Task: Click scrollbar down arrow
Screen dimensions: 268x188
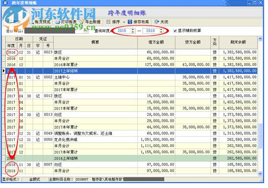Action: click(260, 174)
